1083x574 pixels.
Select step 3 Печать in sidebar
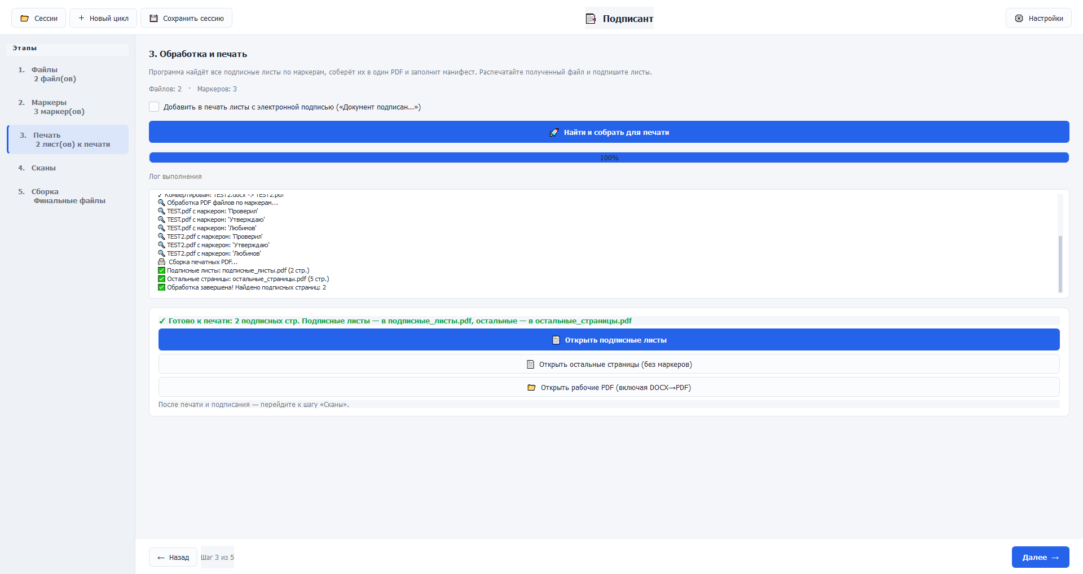(x=68, y=139)
